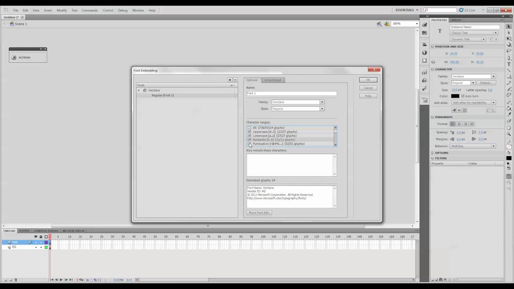Screen dimensions: 514x289
Task: Toggle visibility dot of text layer
Action: [36, 242]
